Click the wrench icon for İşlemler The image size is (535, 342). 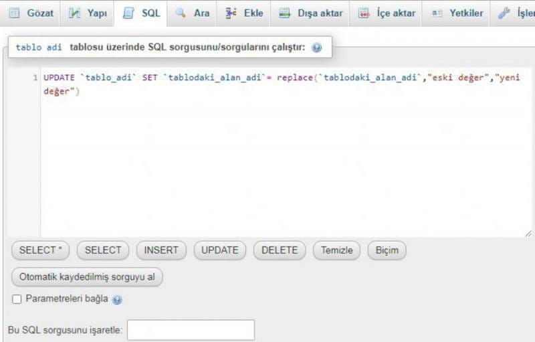504,13
